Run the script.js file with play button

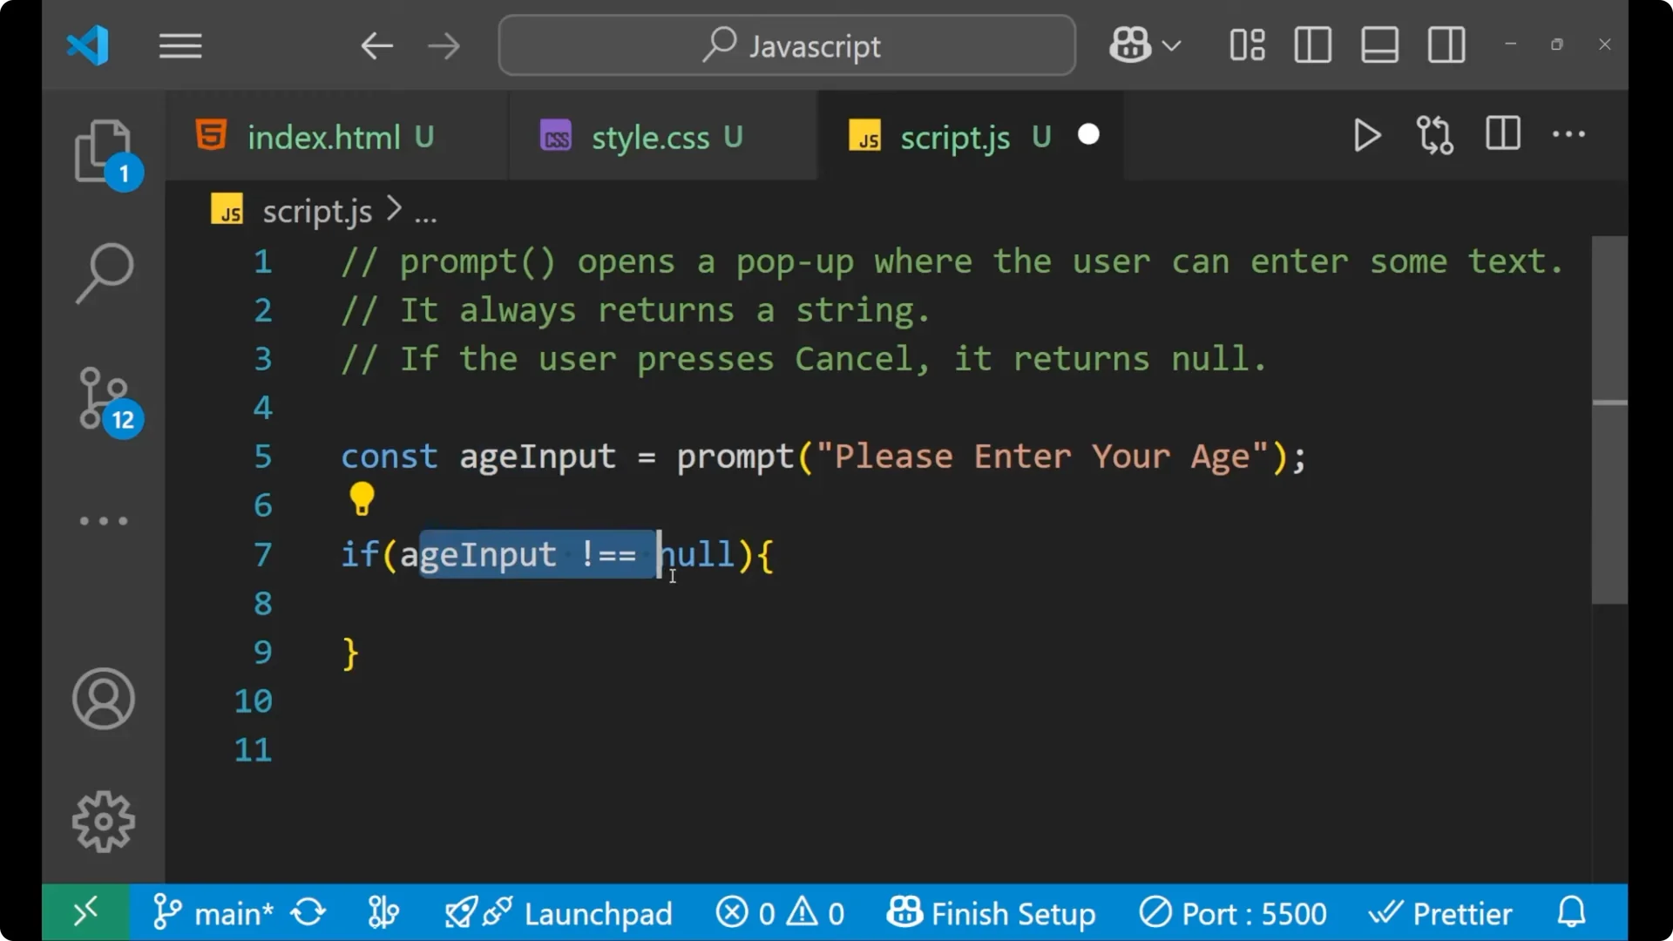1366,135
